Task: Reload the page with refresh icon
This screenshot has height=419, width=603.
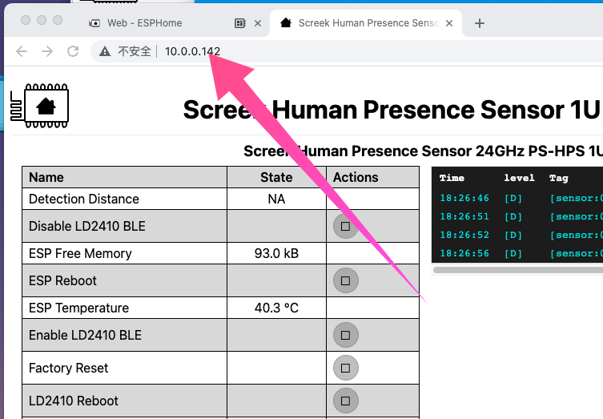Action: (73, 51)
